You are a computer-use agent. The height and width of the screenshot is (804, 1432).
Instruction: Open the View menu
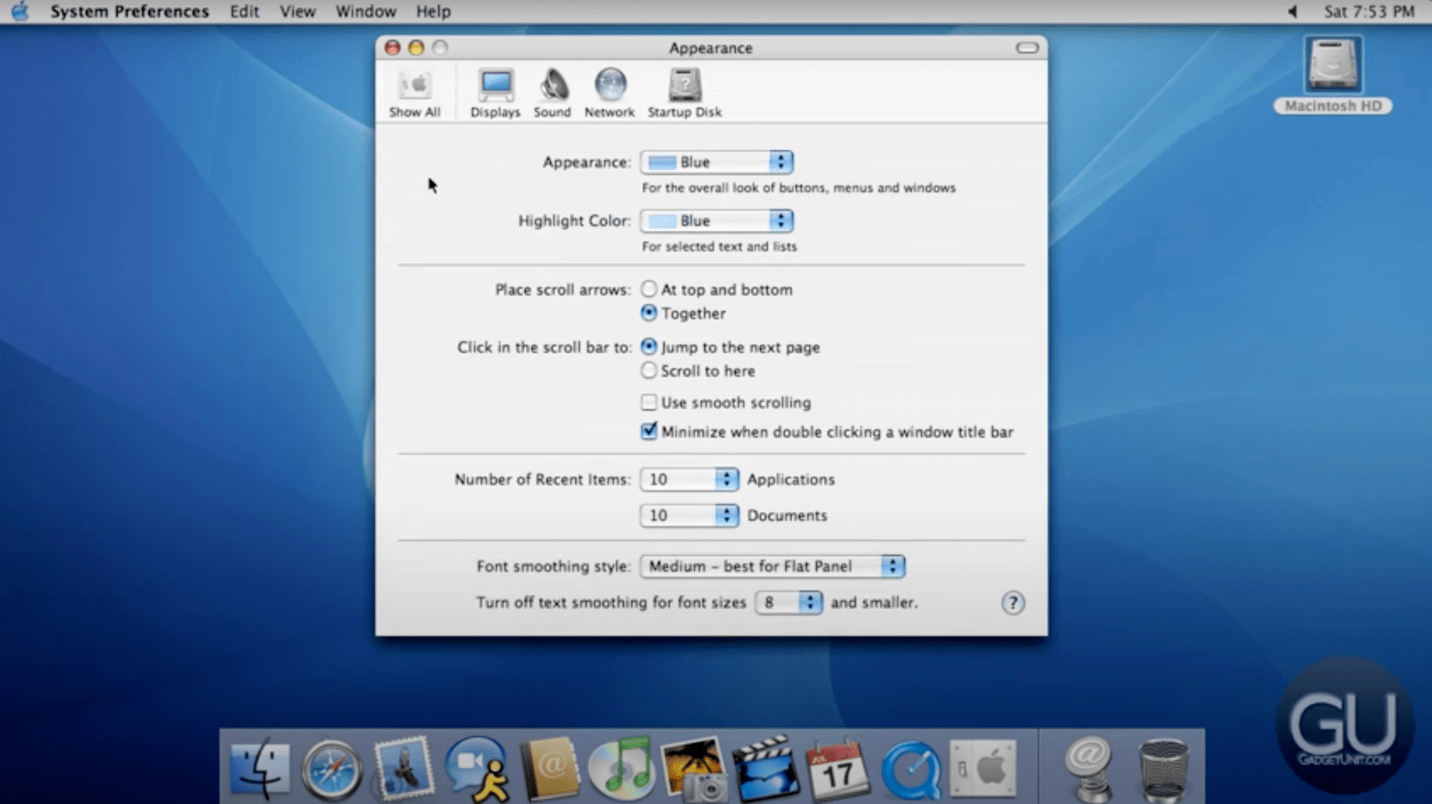click(x=297, y=11)
